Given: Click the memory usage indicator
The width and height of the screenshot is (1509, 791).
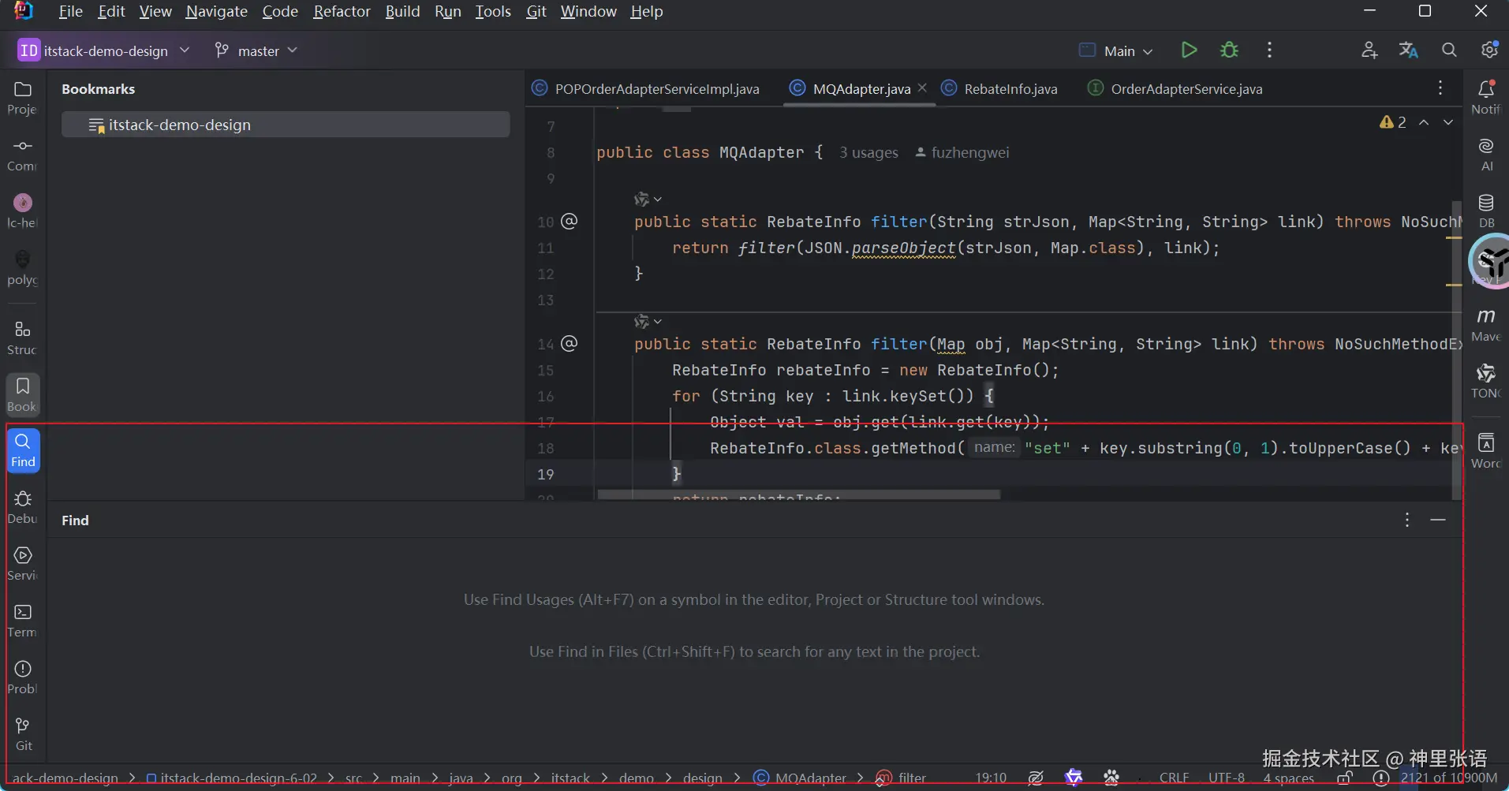Looking at the screenshot, I should (x=1449, y=778).
